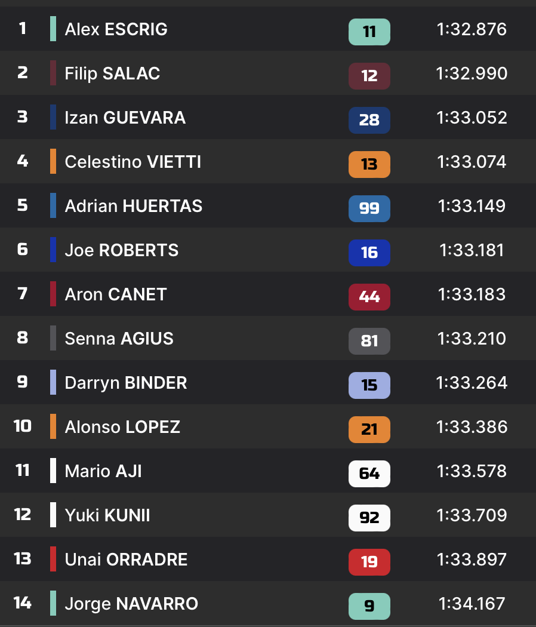
Task: Select Izan GUEVARA's number 28 badge
Action: pos(369,120)
